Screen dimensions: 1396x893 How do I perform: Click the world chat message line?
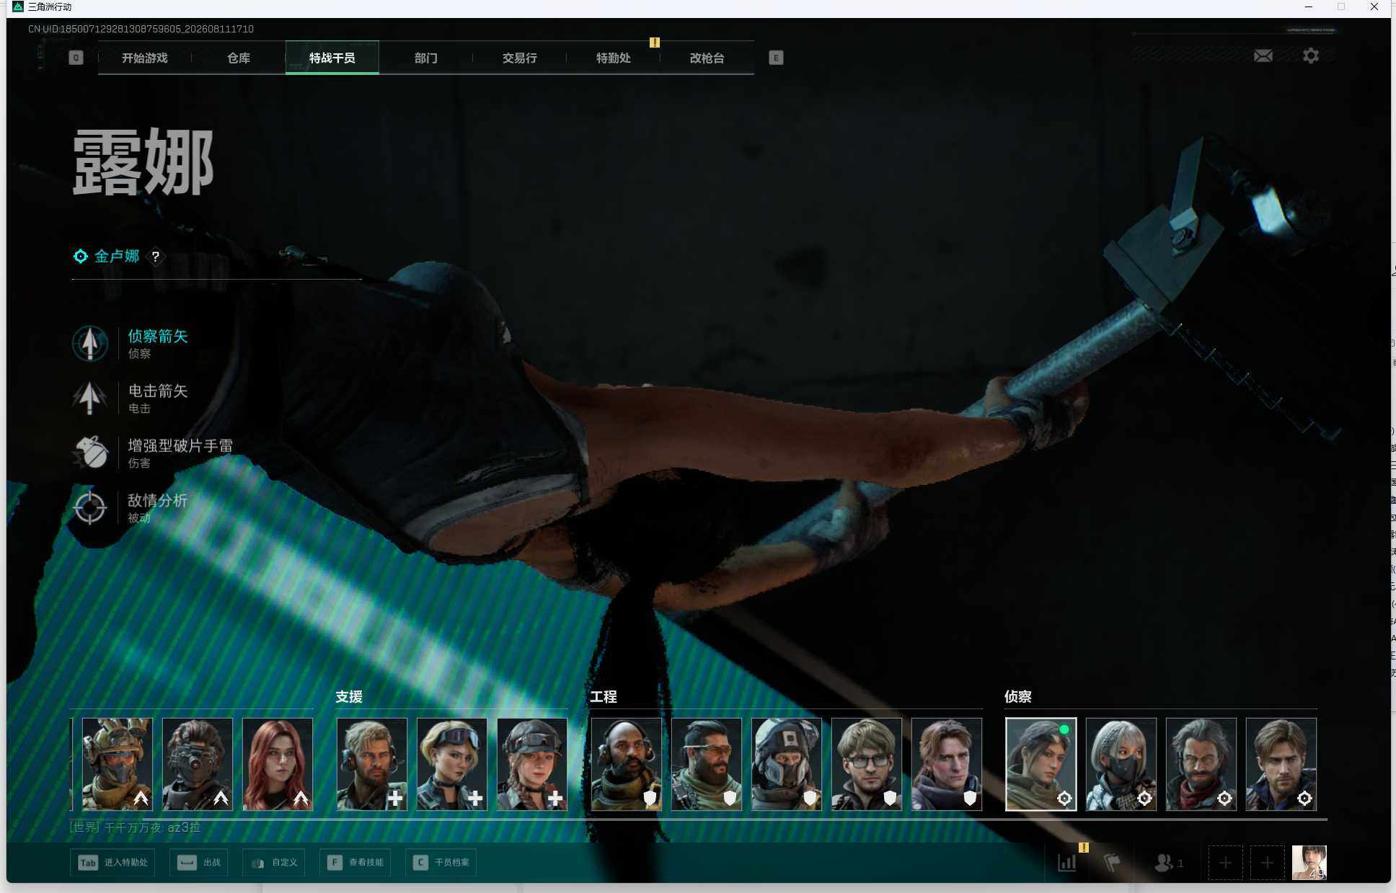click(135, 827)
